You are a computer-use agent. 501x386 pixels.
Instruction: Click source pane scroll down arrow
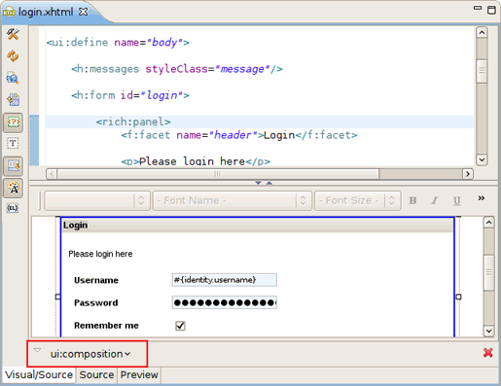(482, 159)
